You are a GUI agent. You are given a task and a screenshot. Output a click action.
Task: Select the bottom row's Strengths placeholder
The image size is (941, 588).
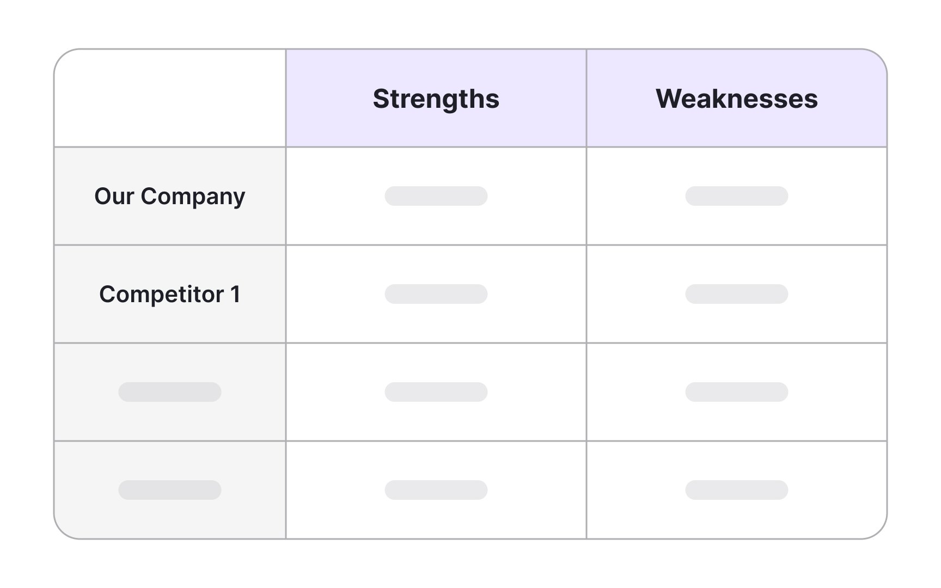[436, 490]
